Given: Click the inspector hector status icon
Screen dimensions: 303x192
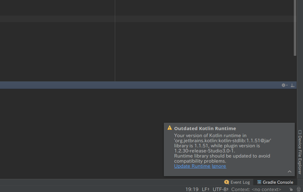Looking at the screenshot, I should [299, 189].
